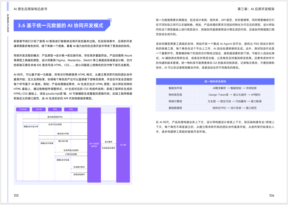Click the '智能协作层' table cell

click(x=175, y=88)
